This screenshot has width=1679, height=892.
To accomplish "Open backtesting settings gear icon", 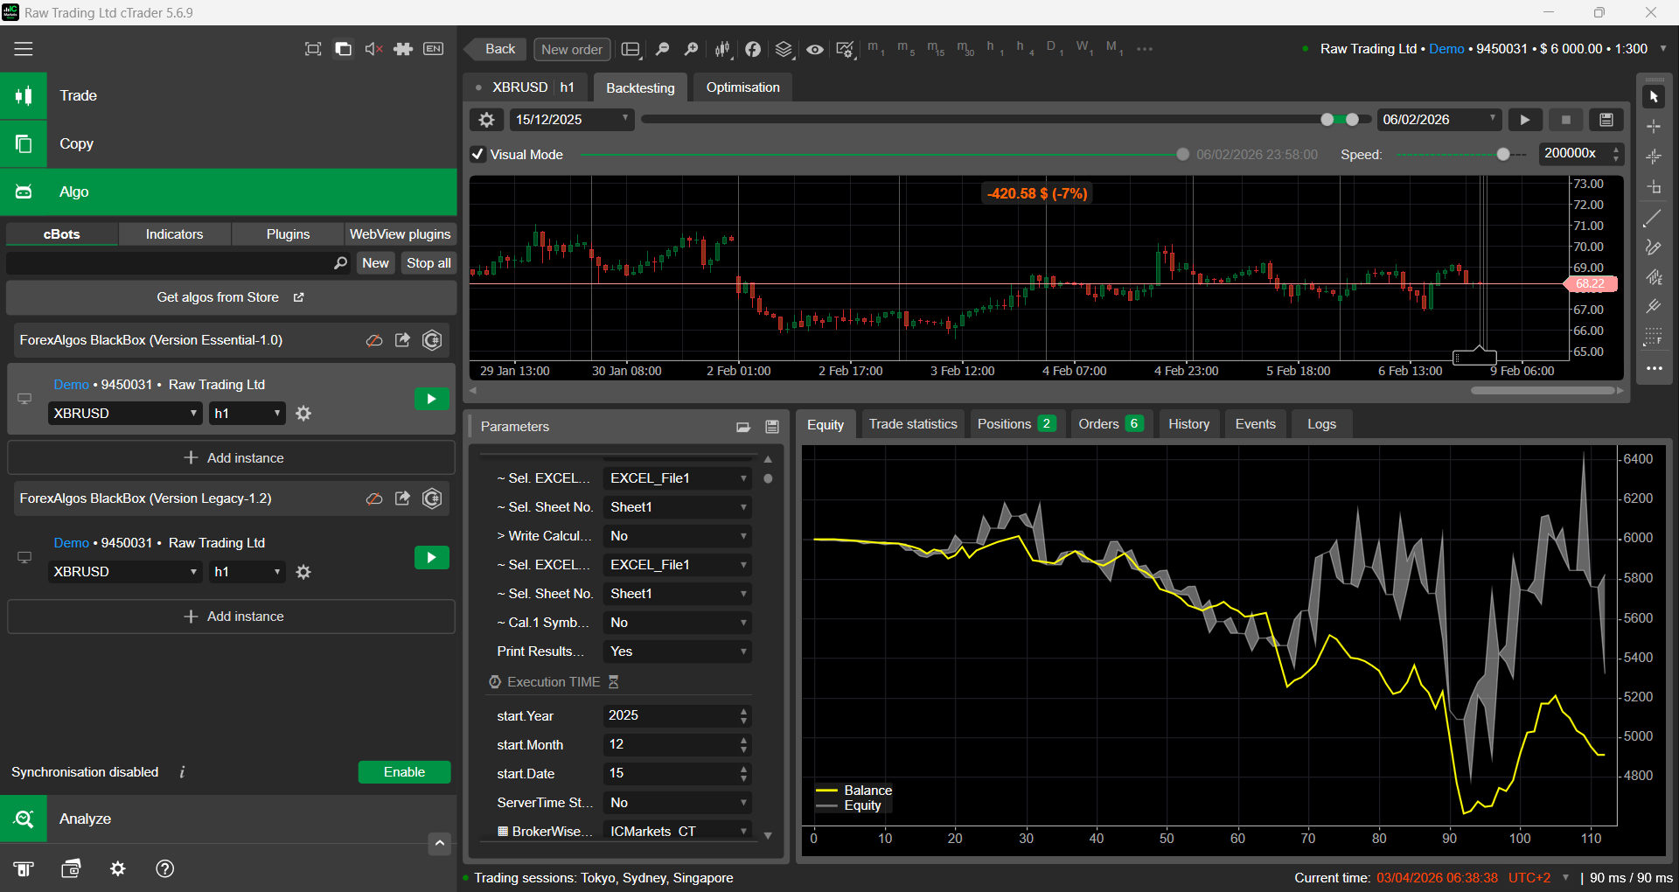I will pos(487,120).
